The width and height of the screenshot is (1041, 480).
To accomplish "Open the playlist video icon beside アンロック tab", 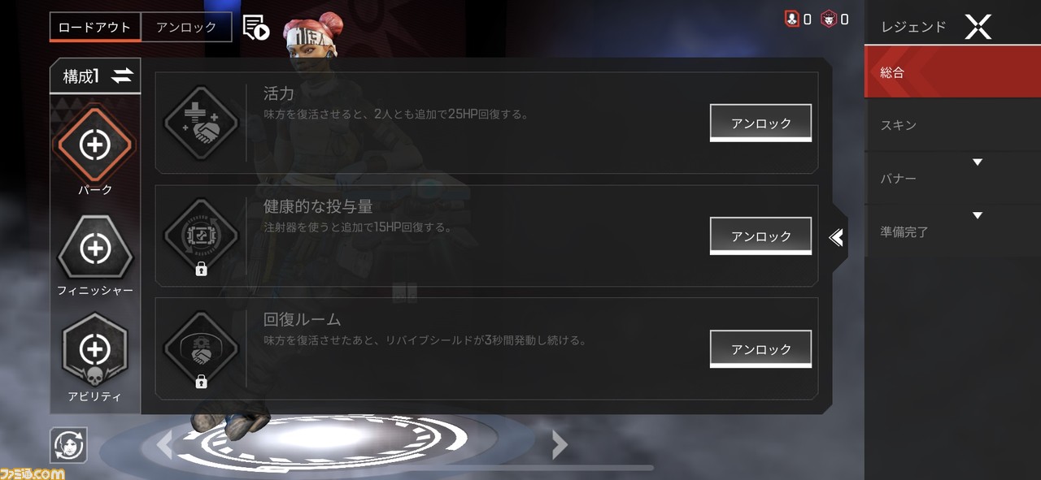I will point(255,27).
